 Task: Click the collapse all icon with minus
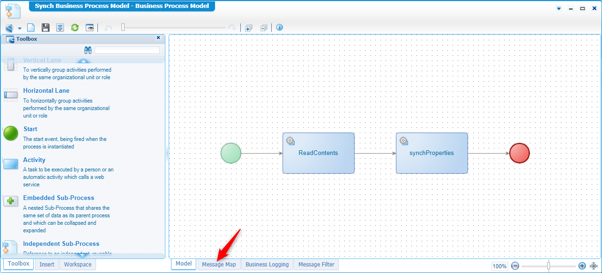point(264,28)
